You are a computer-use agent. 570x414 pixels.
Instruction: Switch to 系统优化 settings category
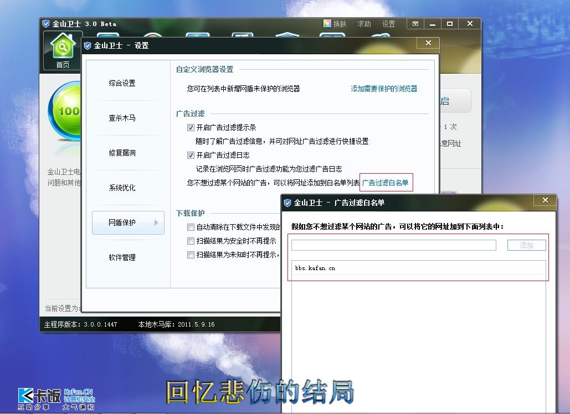click(x=122, y=188)
